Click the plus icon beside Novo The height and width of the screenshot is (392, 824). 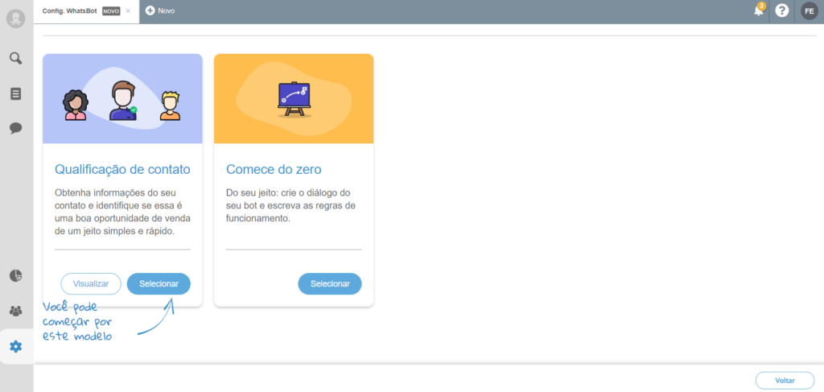[150, 10]
